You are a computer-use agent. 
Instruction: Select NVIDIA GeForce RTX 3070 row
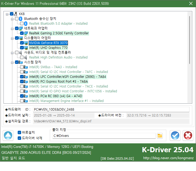(x=48, y=43)
